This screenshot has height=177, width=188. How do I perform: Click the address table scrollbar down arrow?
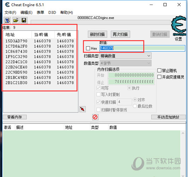pyautogui.click(x=183, y=176)
